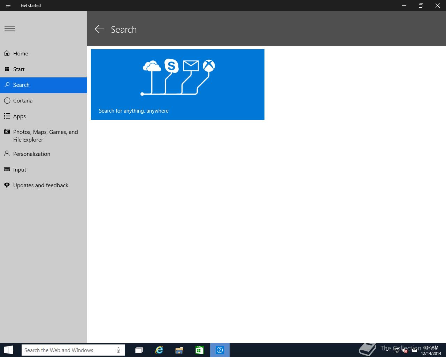Close the Get started window
This screenshot has width=446, height=357.
click(438, 6)
